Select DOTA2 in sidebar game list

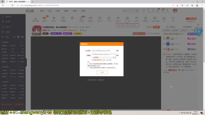[22, 46]
